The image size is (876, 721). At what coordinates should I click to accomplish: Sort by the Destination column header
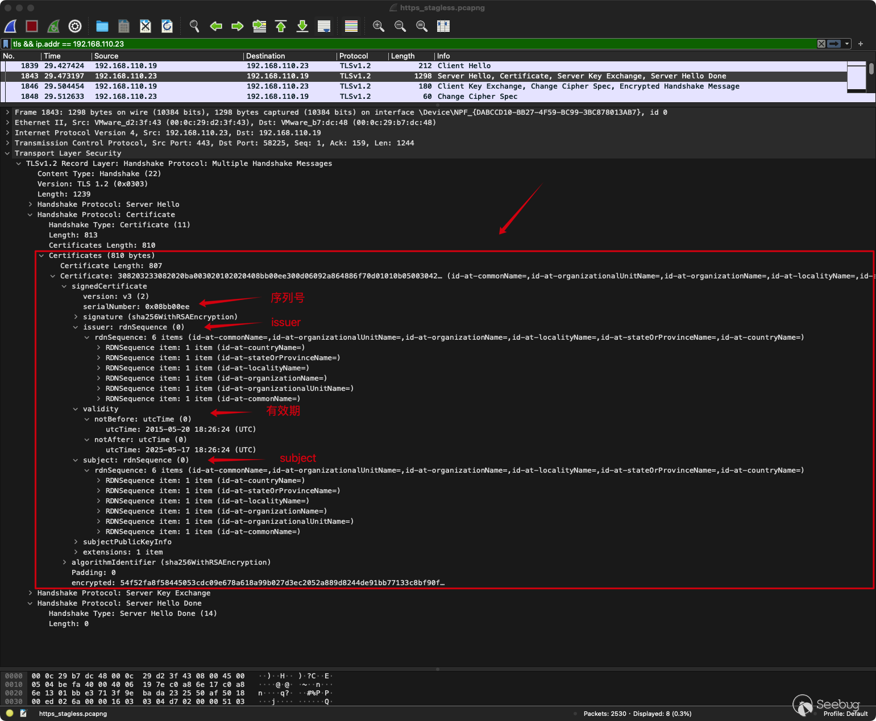tap(290, 56)
